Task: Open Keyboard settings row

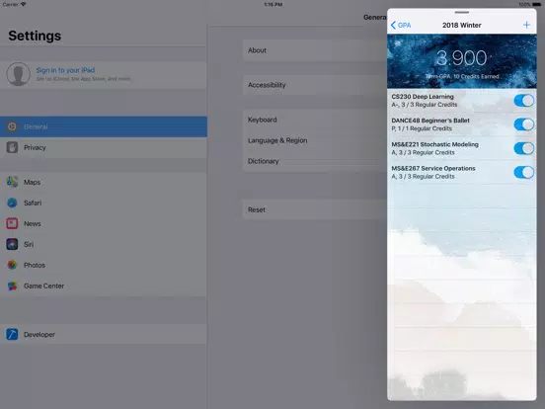Action: coord(315,120)
